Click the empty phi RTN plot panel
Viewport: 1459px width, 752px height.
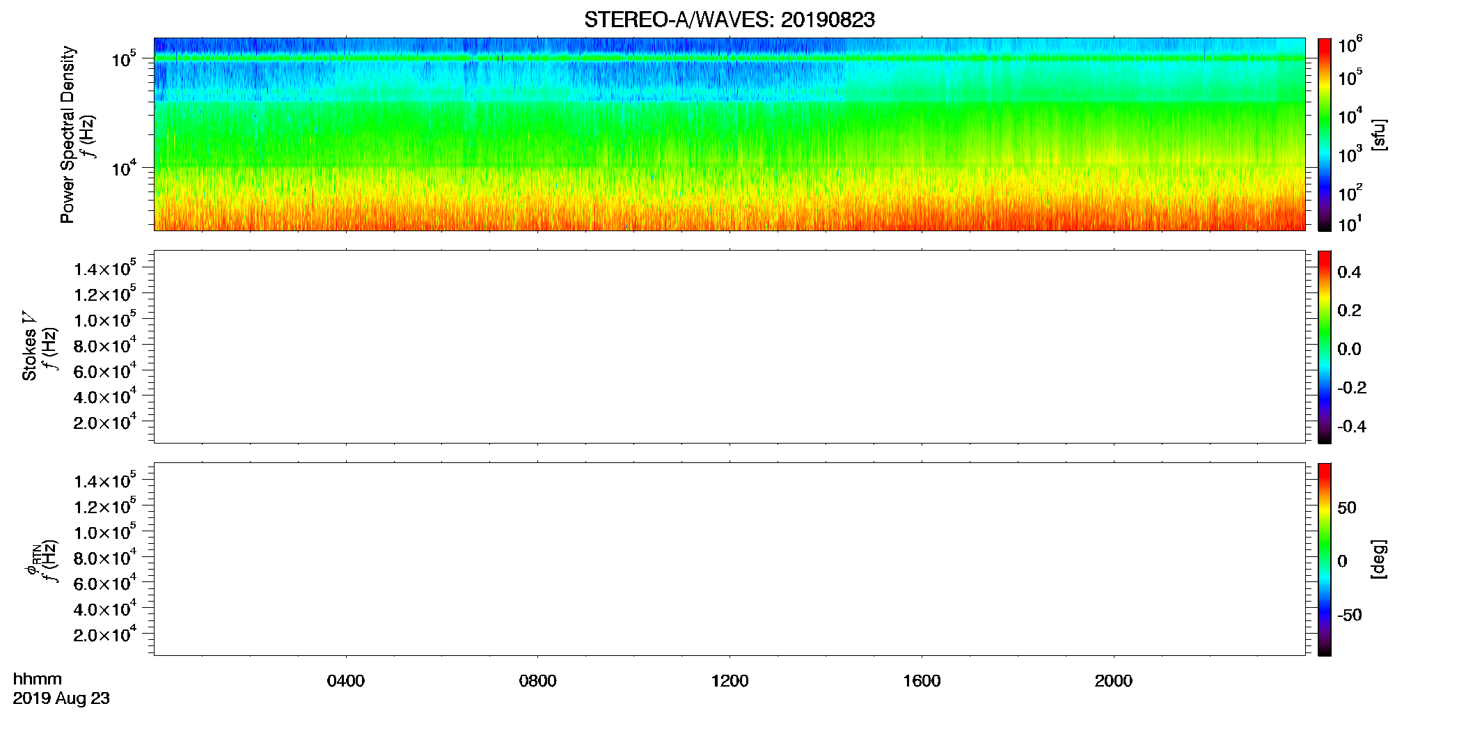click(x=729, y=558)
